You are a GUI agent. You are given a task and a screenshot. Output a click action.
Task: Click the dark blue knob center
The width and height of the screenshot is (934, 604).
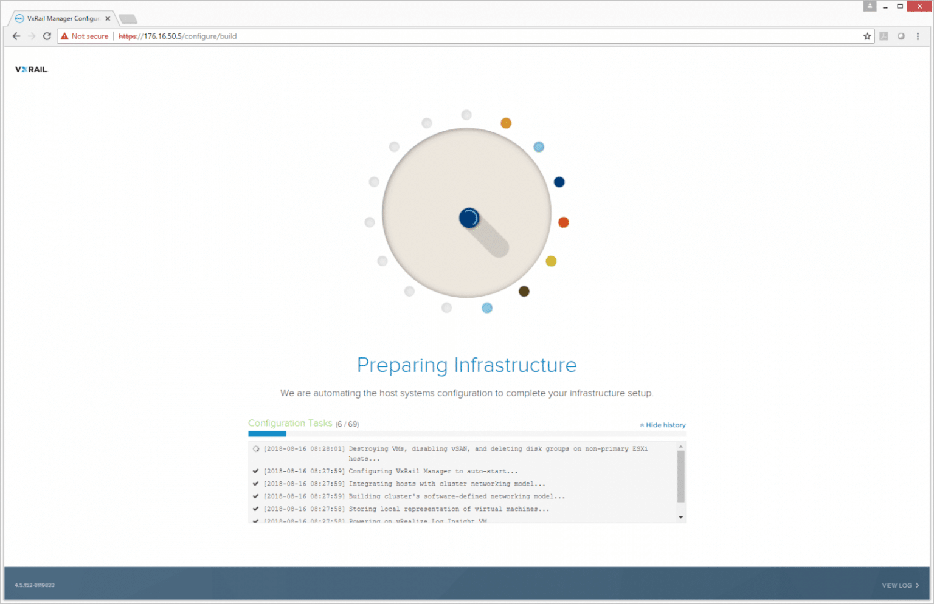coord(469,218)
